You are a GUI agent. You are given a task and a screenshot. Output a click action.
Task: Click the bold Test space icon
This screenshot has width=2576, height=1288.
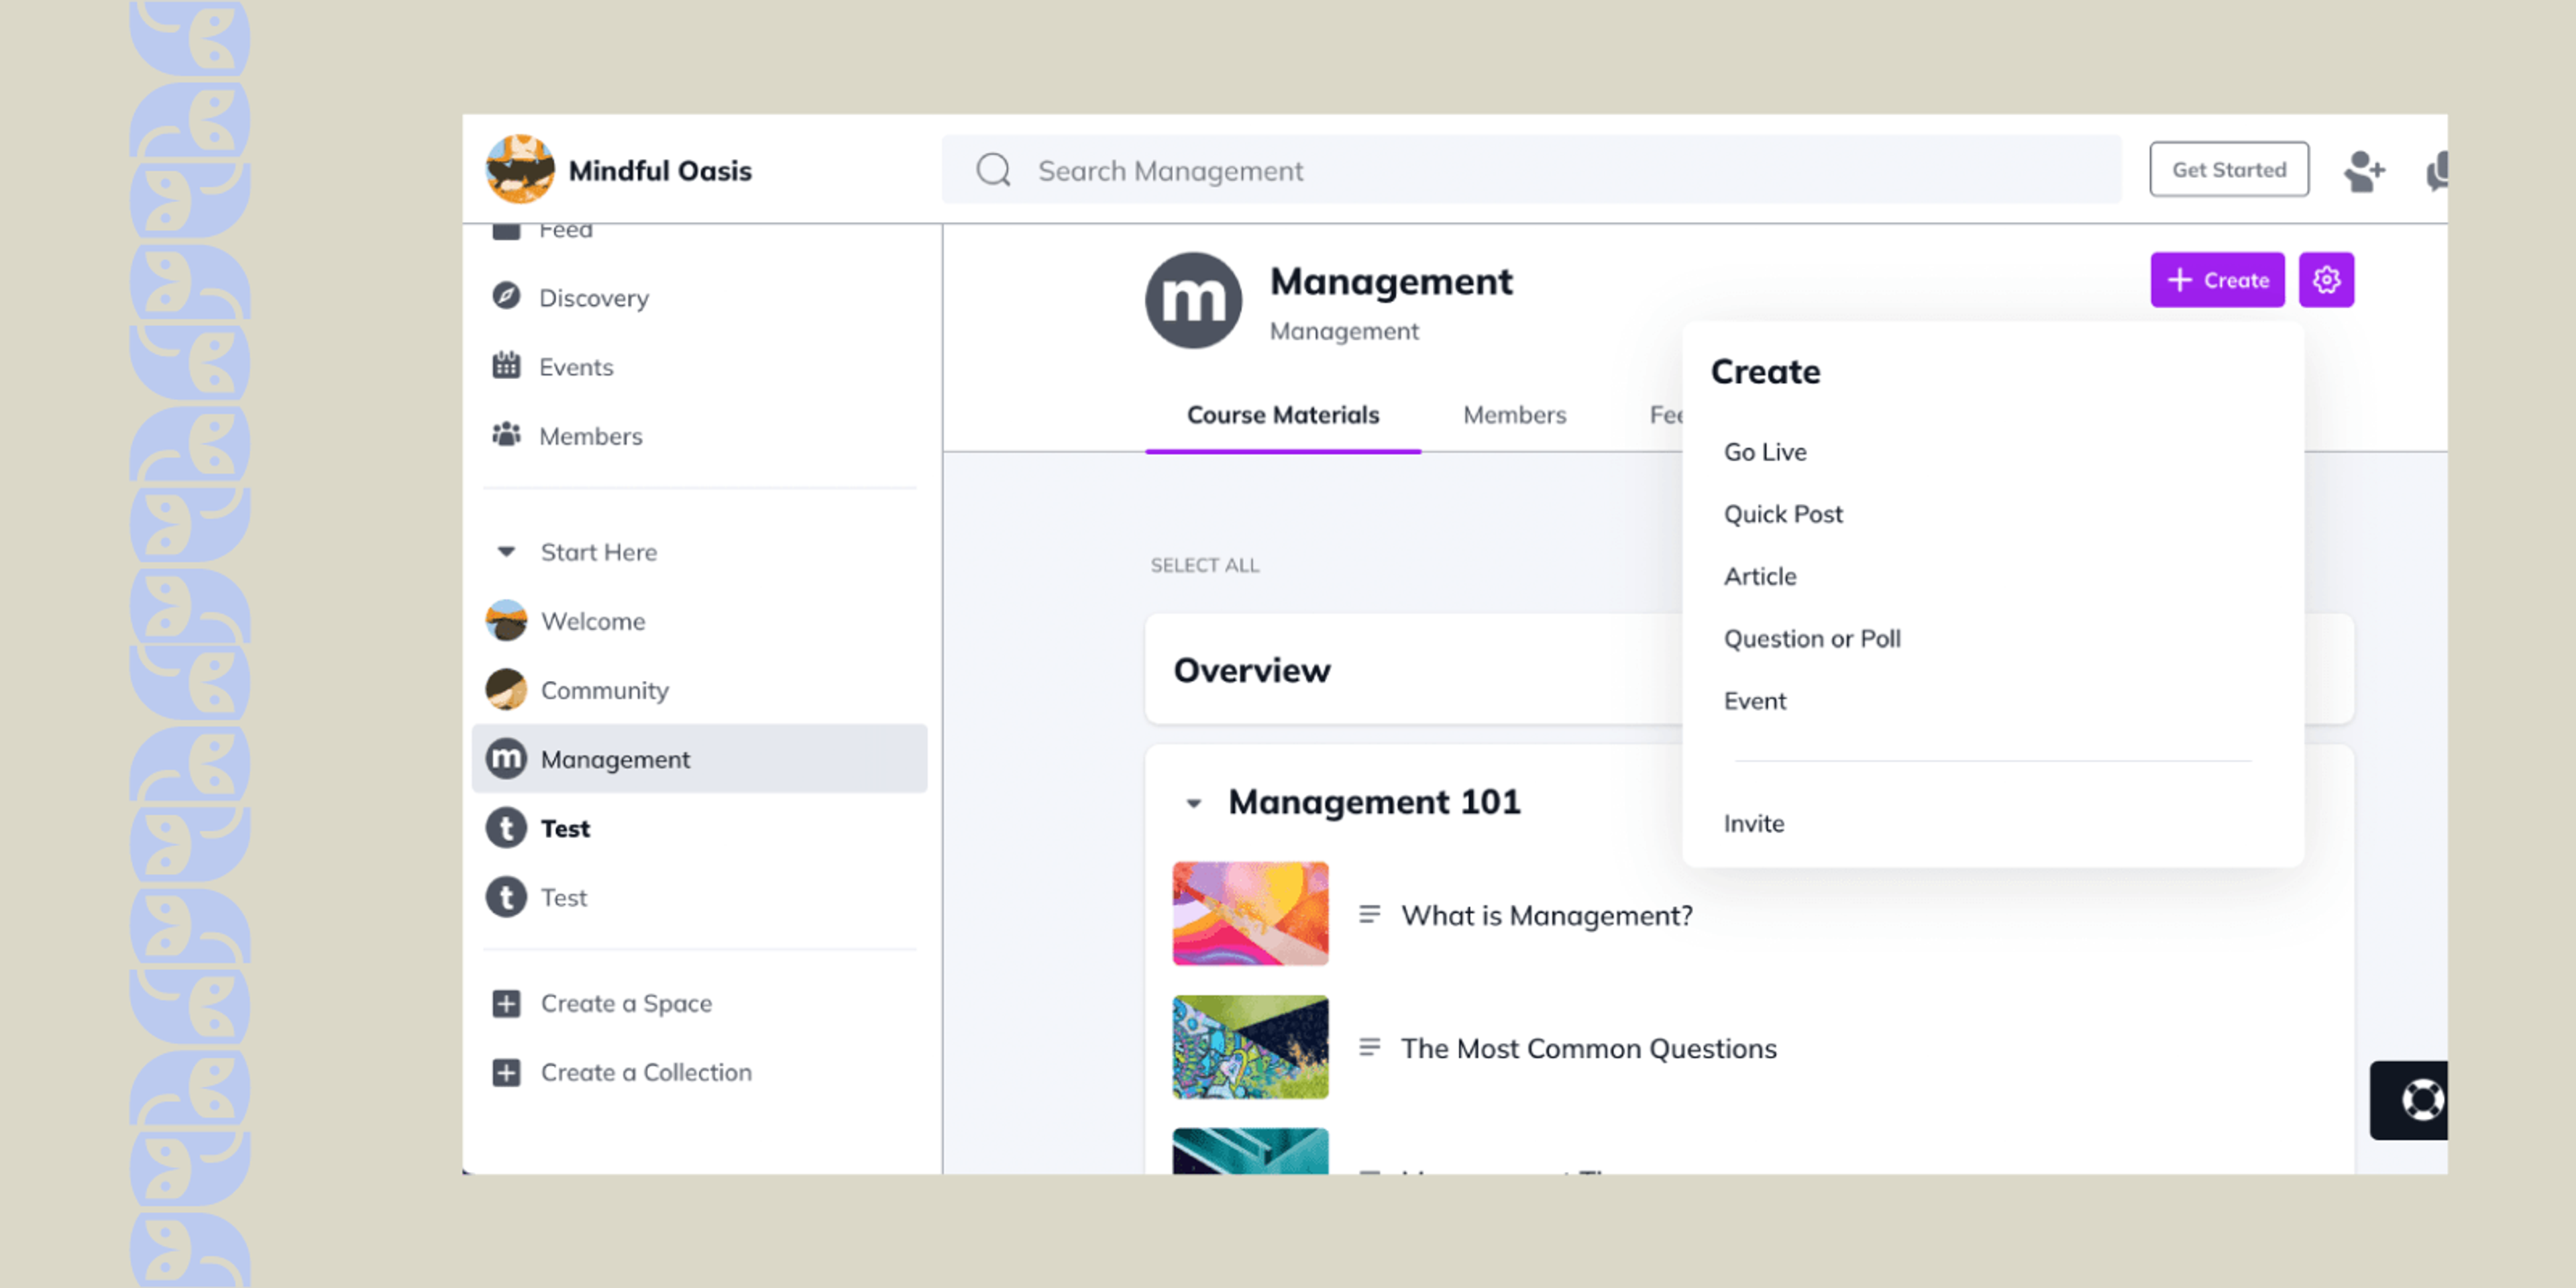pos(506,828)
